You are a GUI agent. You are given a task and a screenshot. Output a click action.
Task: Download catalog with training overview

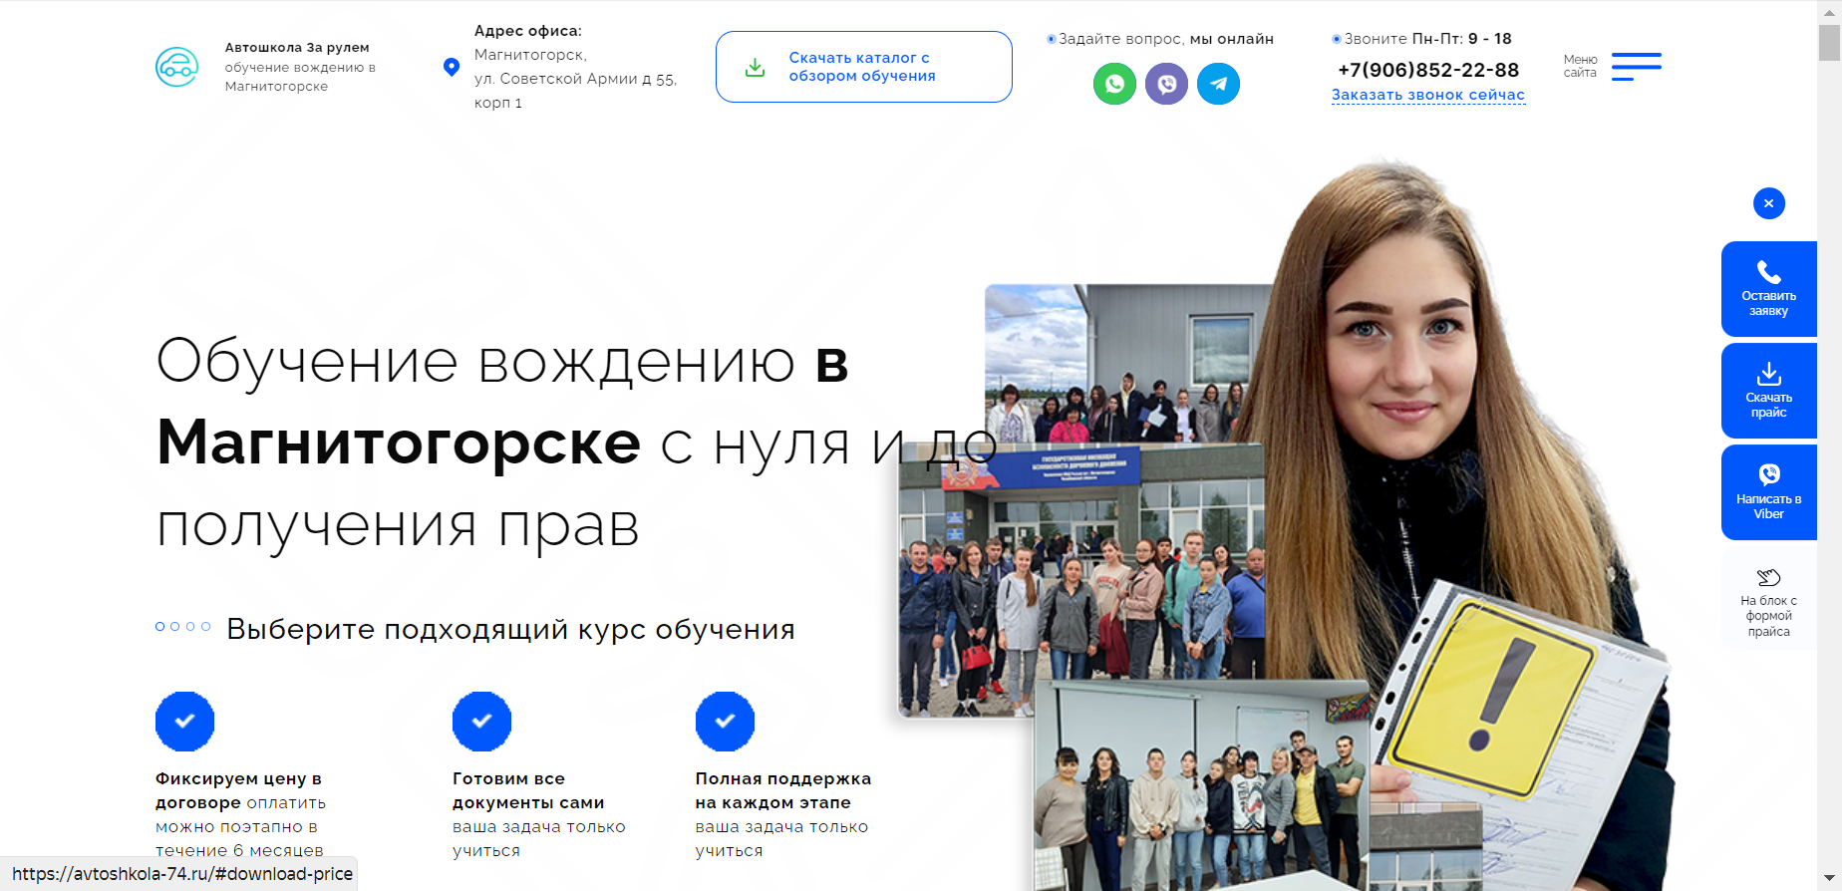863,67
